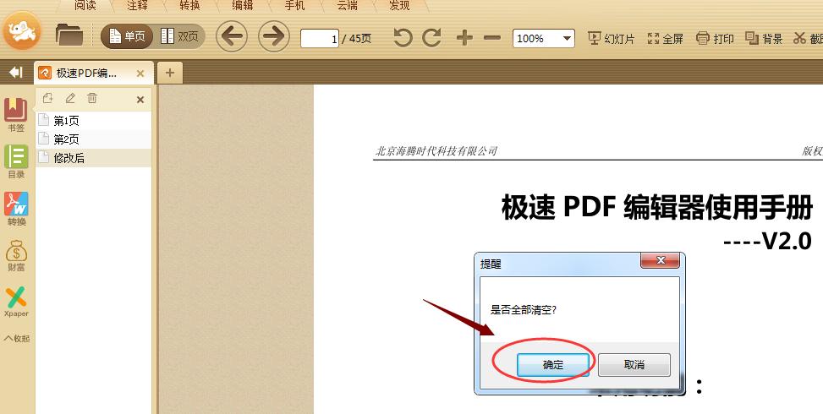Delete bookmarks with the trash icon
823x414 pixels.
[x=92, y=98]
